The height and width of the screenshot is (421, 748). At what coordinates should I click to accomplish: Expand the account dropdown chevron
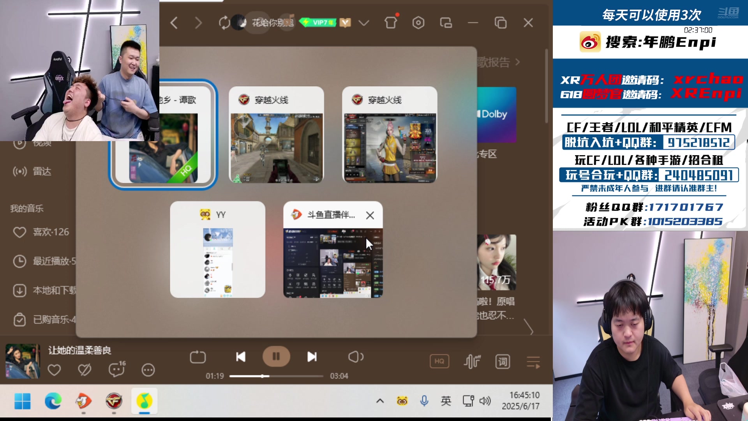(x=363, y=23)
